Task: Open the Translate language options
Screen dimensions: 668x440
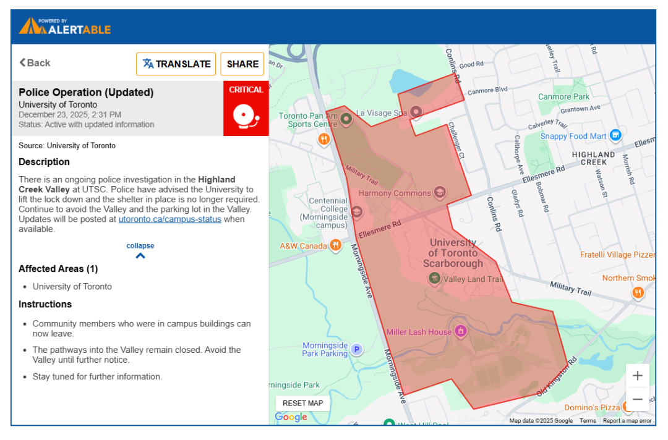Action: pos(176,64)
